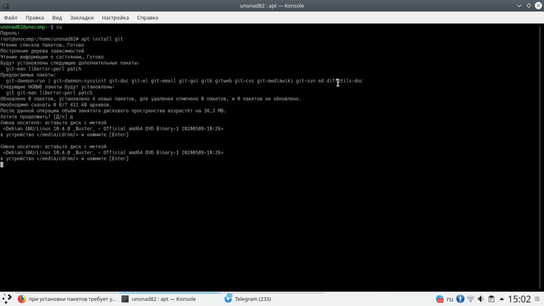Screen dimensions: 544x306
Task: Open the Справка menu
Action: click(147, 17)
